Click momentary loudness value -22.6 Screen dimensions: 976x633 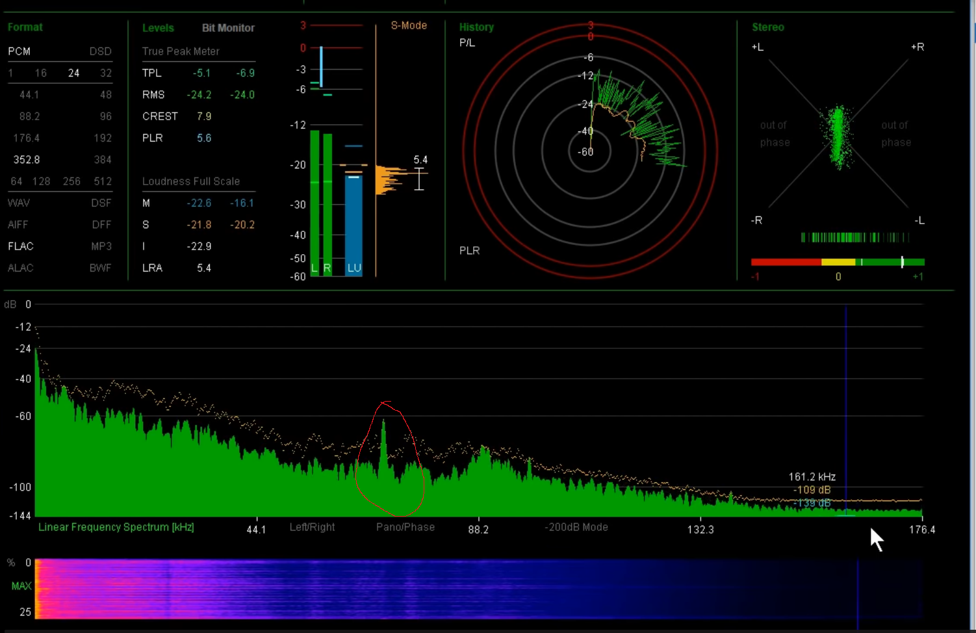(199, 203)
